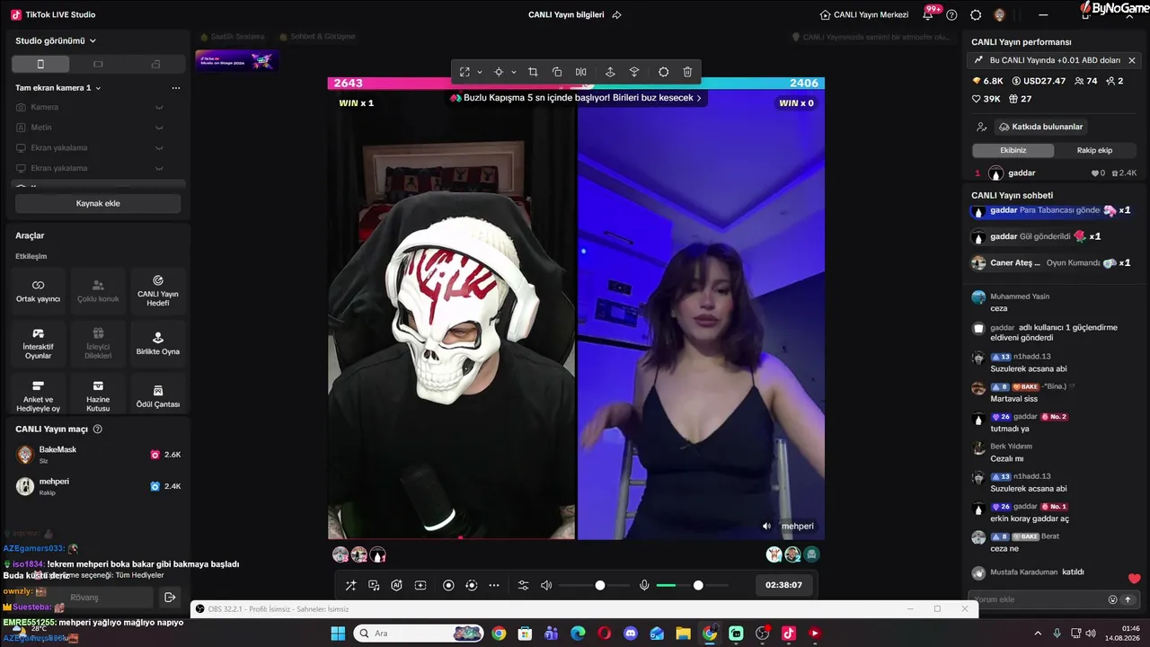
Task: Open the CANLI Yayın Hedefi tool
Action: (x=158, y=290)
